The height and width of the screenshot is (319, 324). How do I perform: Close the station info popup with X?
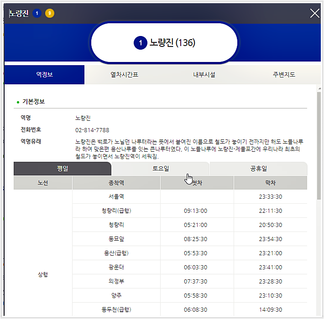tap(315, 13)
